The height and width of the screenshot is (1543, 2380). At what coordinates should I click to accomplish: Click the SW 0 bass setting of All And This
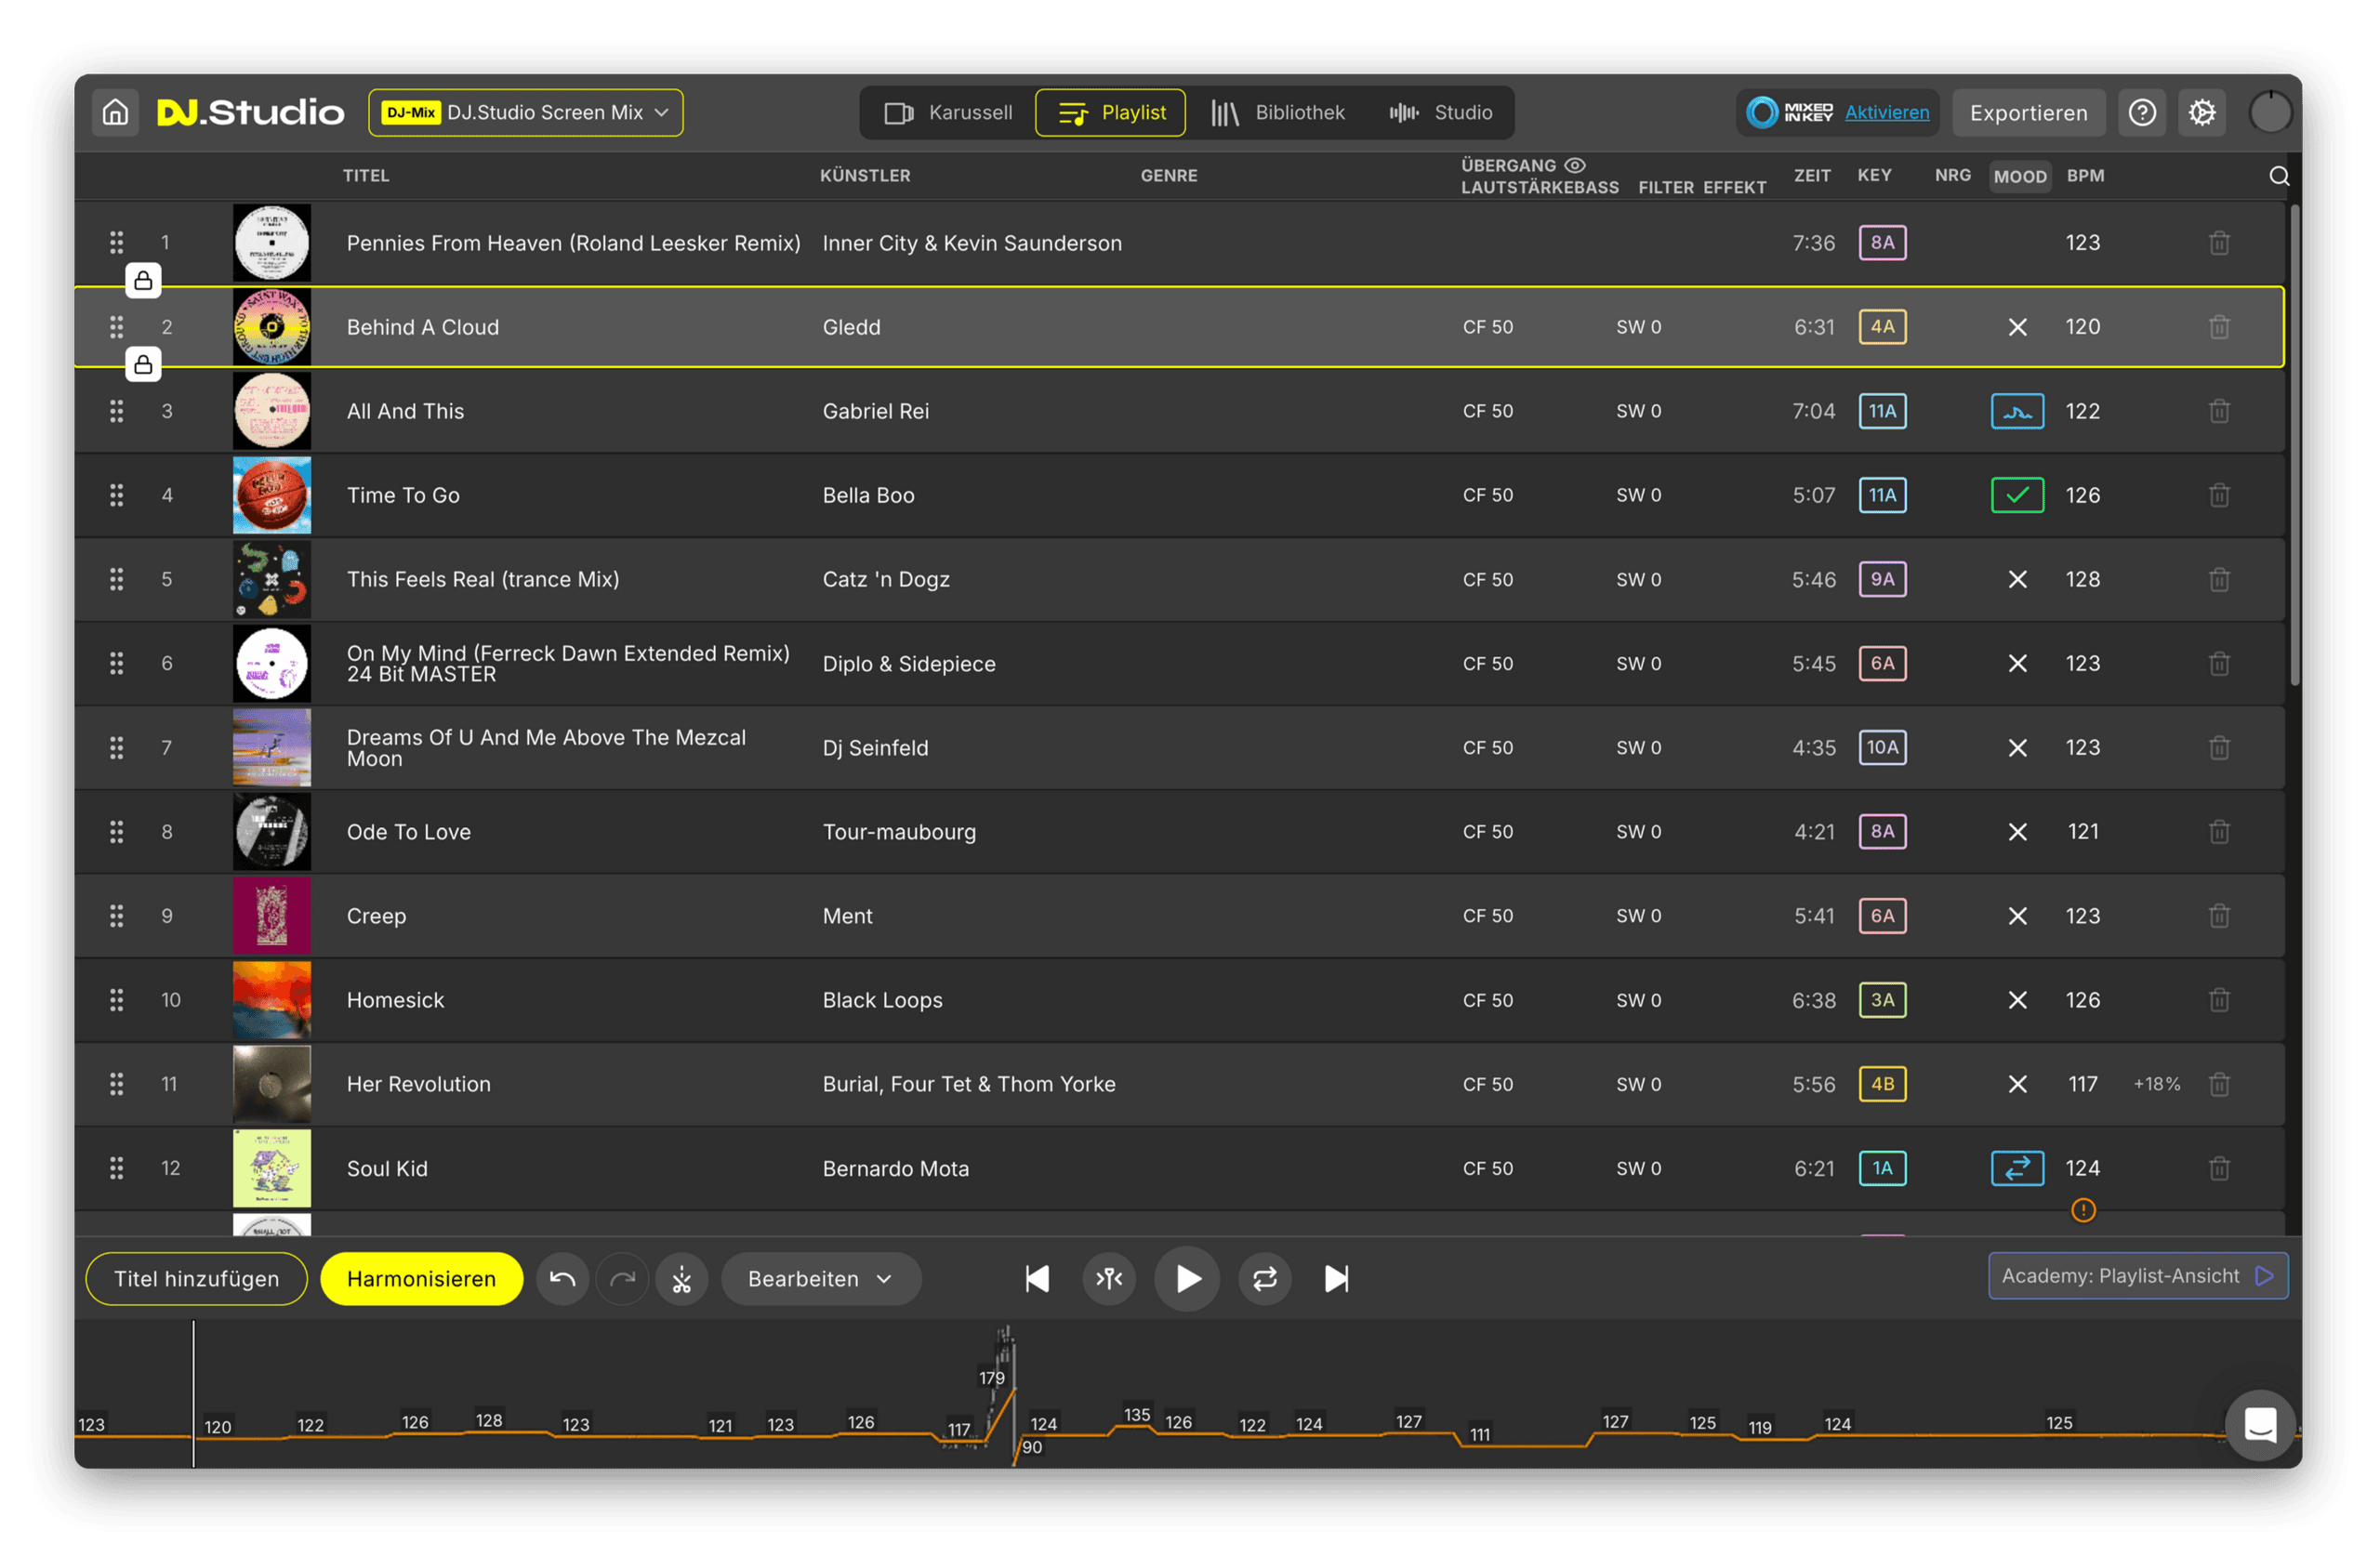pos(1638,411)
